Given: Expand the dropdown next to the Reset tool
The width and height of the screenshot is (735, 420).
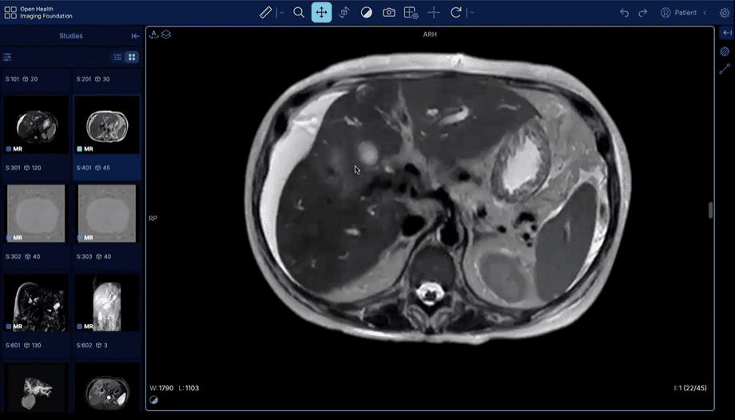Looking at the screenshot, I should (x=471, y=13).
